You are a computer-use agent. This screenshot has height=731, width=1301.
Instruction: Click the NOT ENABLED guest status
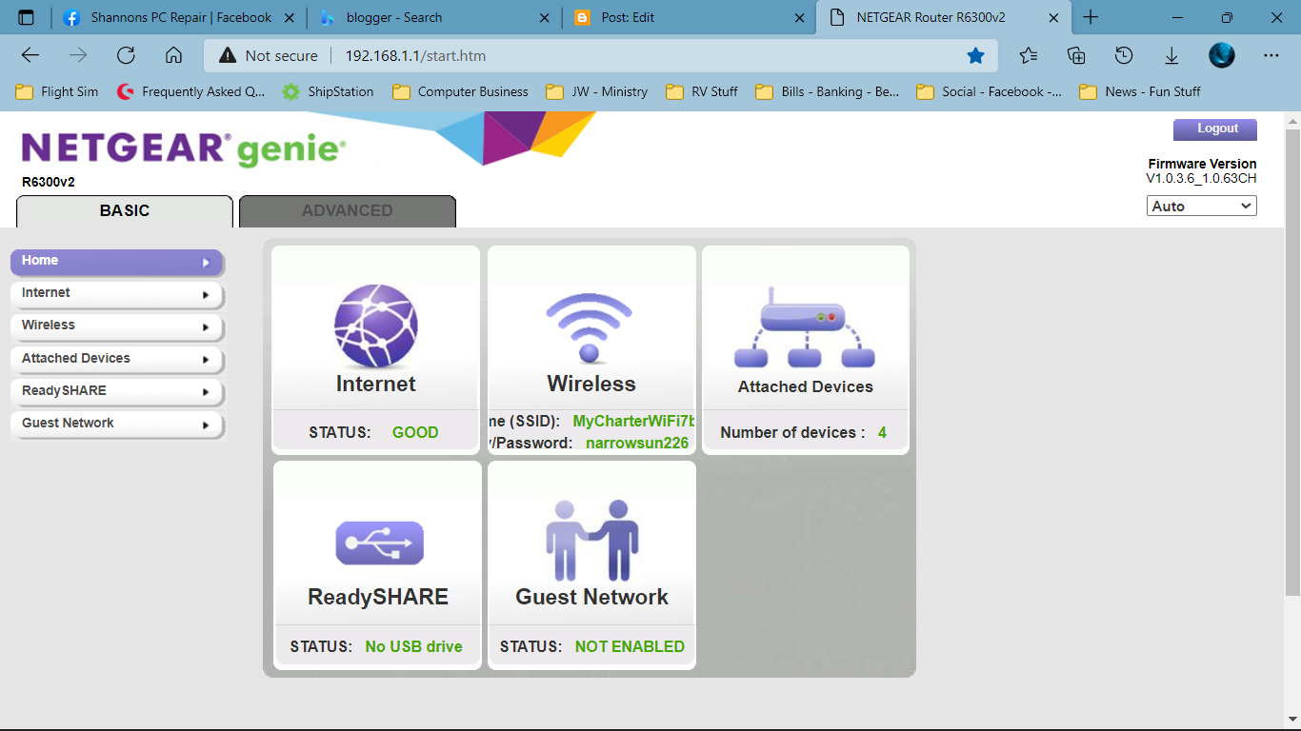point(630,646)
